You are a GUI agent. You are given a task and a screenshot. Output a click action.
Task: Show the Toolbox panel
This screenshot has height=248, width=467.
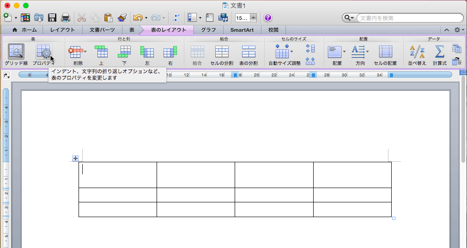tap(210, 18)
